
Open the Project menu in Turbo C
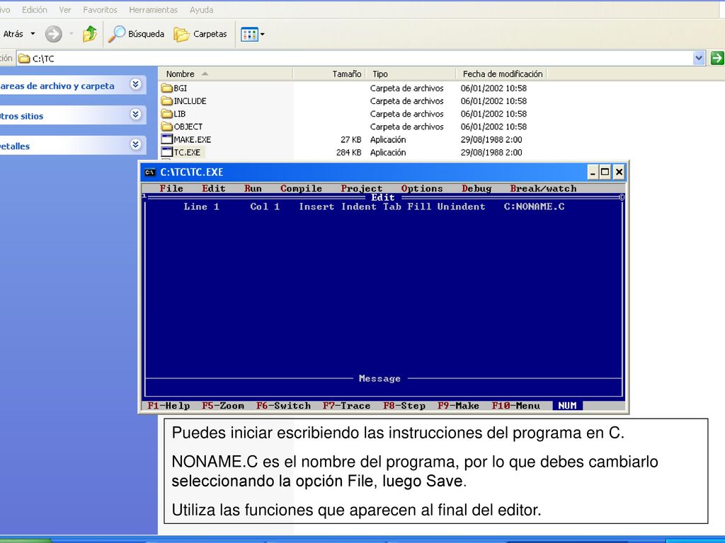[362, 188]
